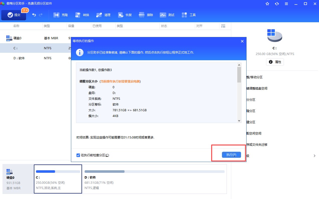319x199 pixels.
Task: Open the 转换 convert tool
Action: click(82, 15)
